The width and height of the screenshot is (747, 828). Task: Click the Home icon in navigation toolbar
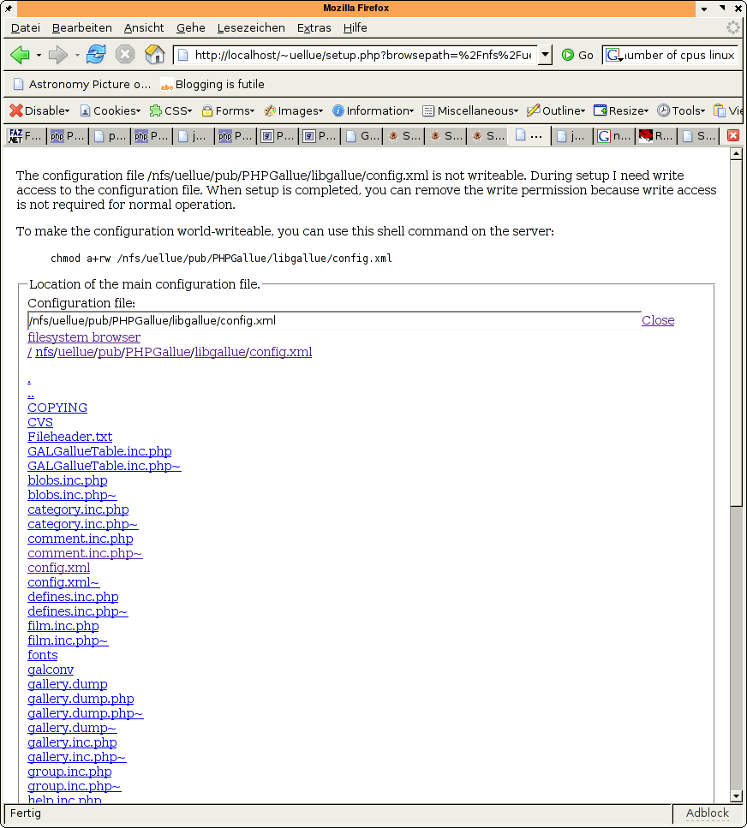tap(154, 55)
